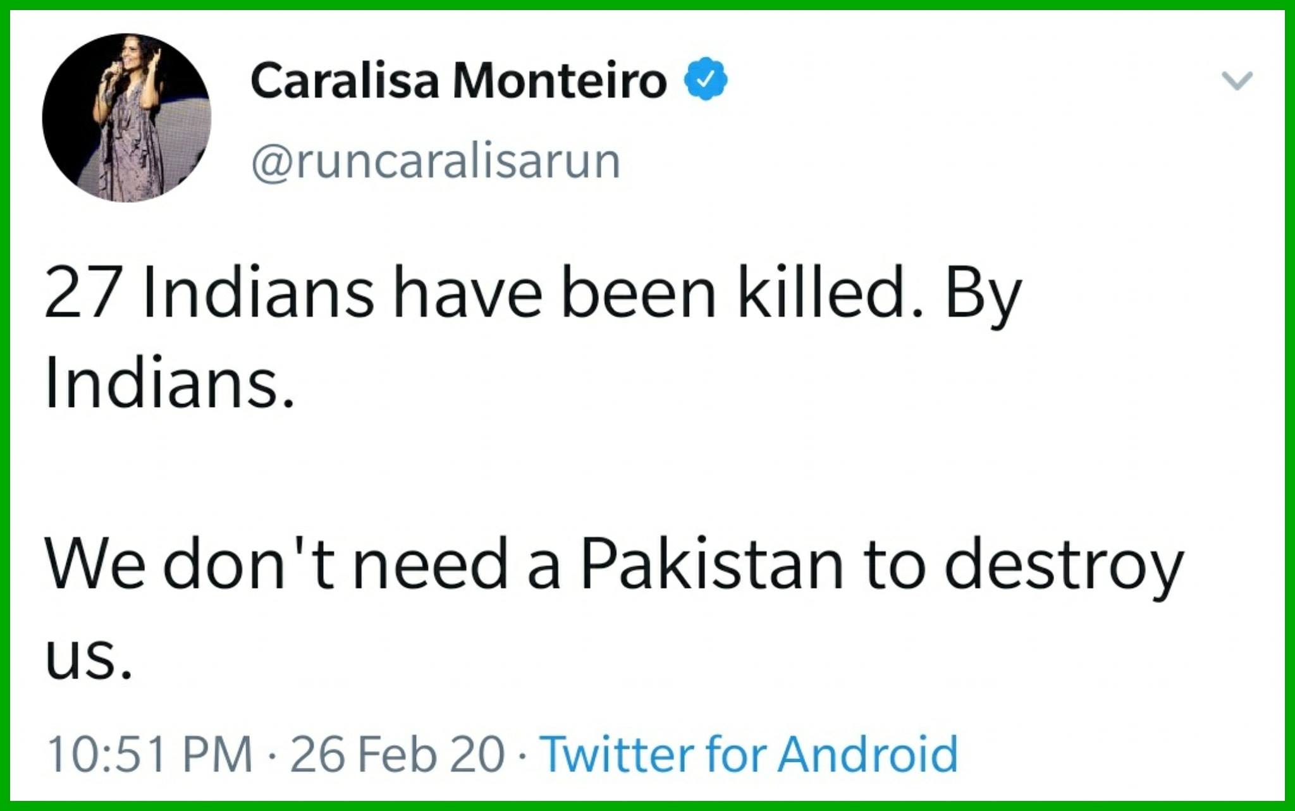Click the "Twitter for Android" source link
Screen dimensions: 1295x811
tap(749, 754)
